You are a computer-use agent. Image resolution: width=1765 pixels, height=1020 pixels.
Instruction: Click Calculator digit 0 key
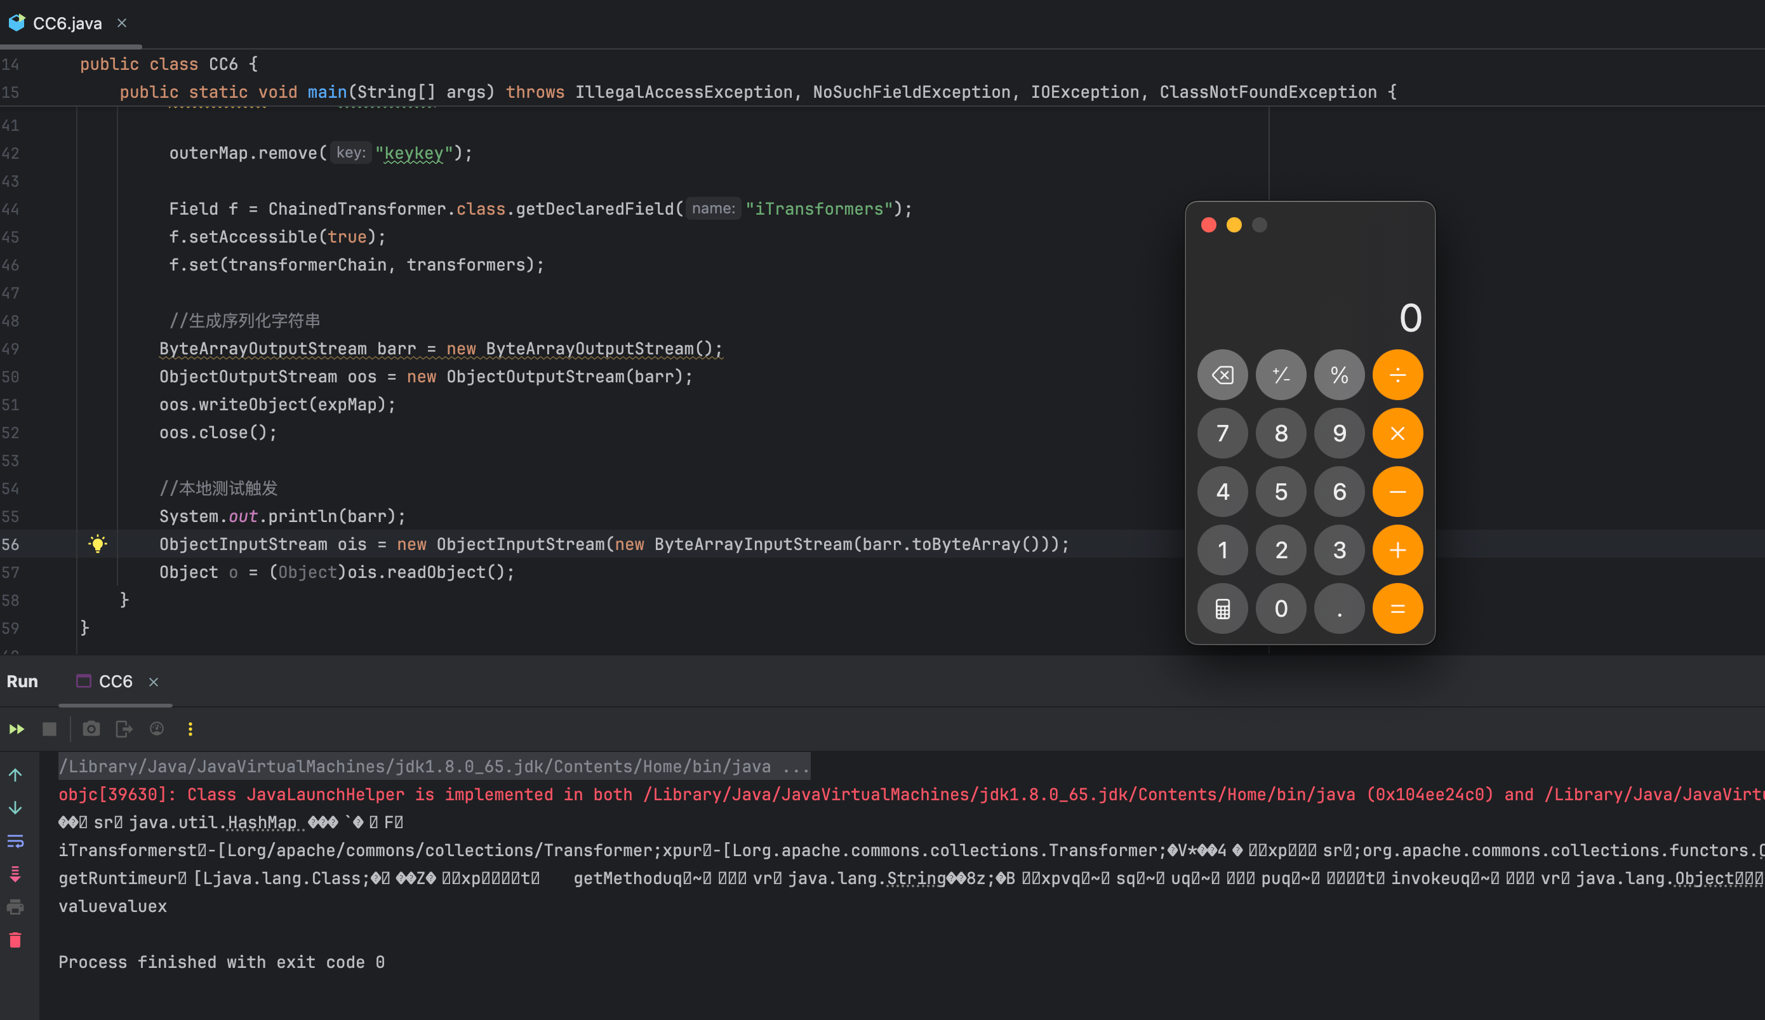1281,609
